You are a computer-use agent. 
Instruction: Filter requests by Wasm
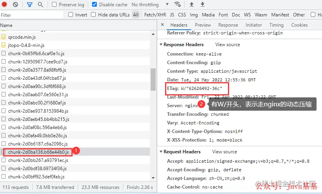point(261,15)
